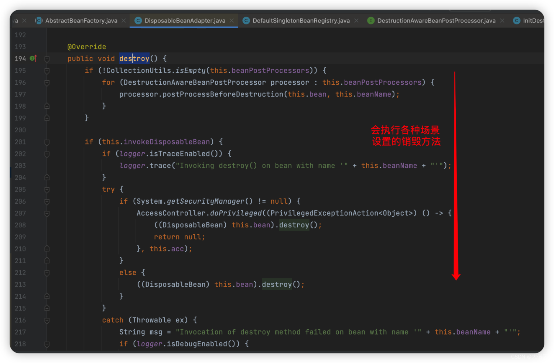Screen dimensions: 554x363
Task: Click 'return null;' on line 209
Action: pyautogui.click(x=179, y=237)
